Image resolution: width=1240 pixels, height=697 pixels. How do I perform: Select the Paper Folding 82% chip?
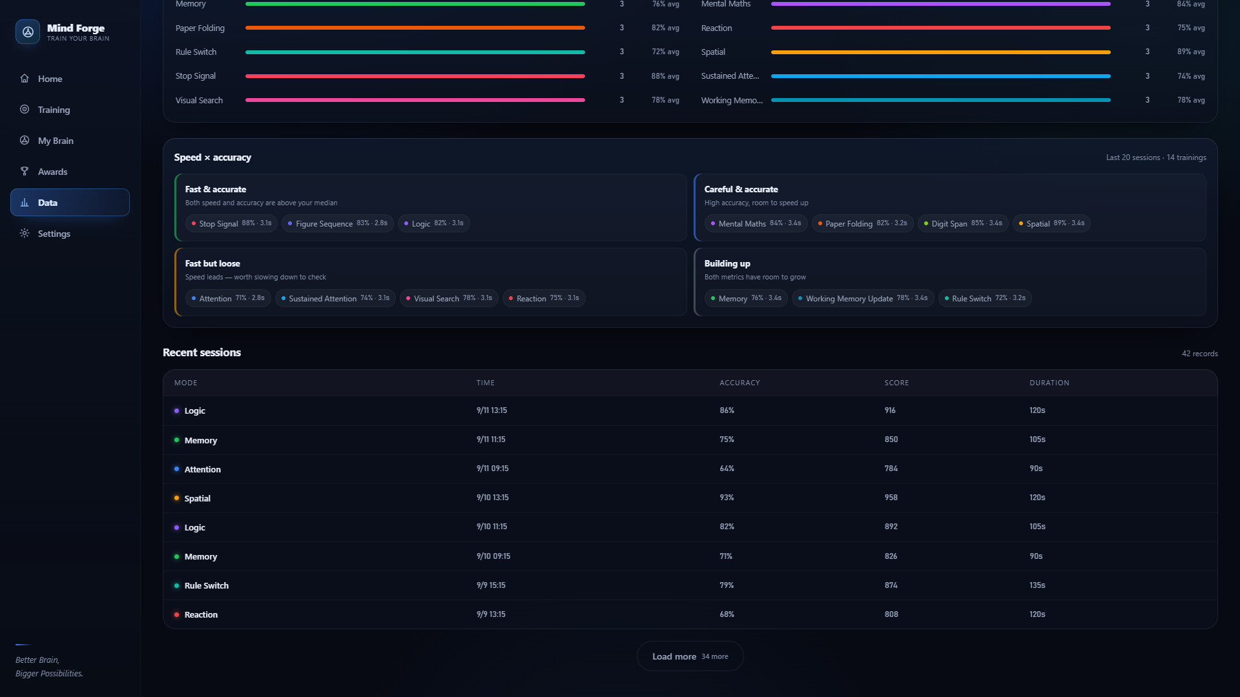[863, 223]
